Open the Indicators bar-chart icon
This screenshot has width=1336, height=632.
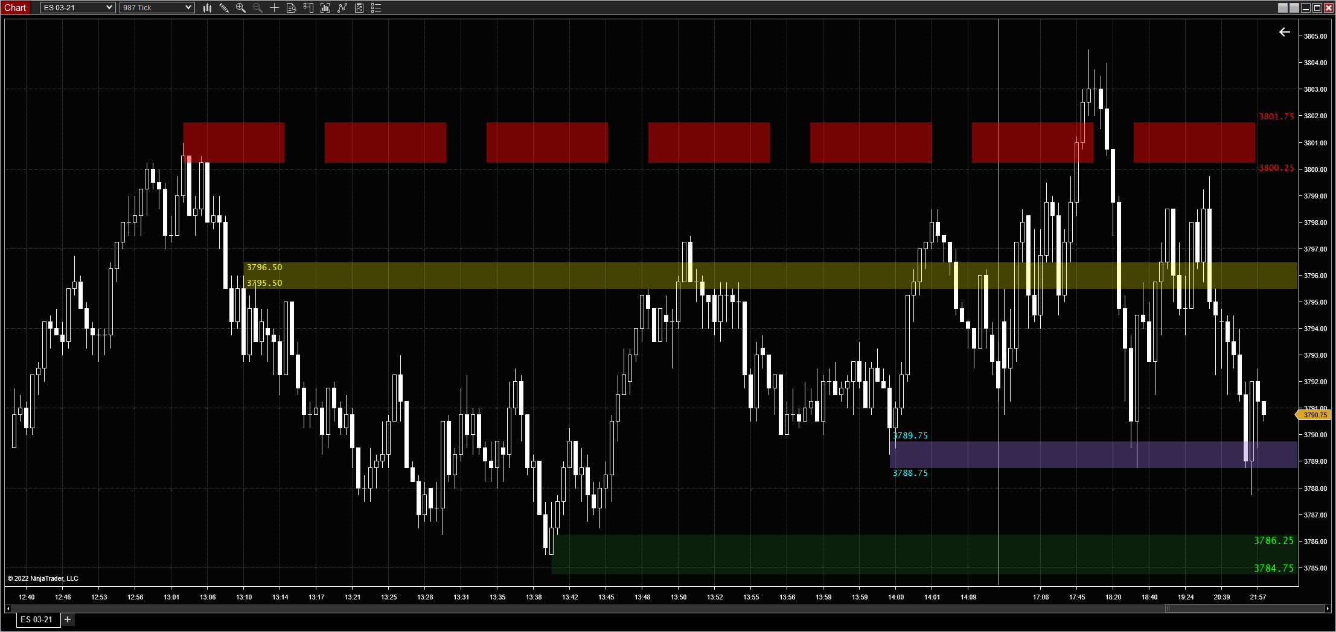point(325,8)
